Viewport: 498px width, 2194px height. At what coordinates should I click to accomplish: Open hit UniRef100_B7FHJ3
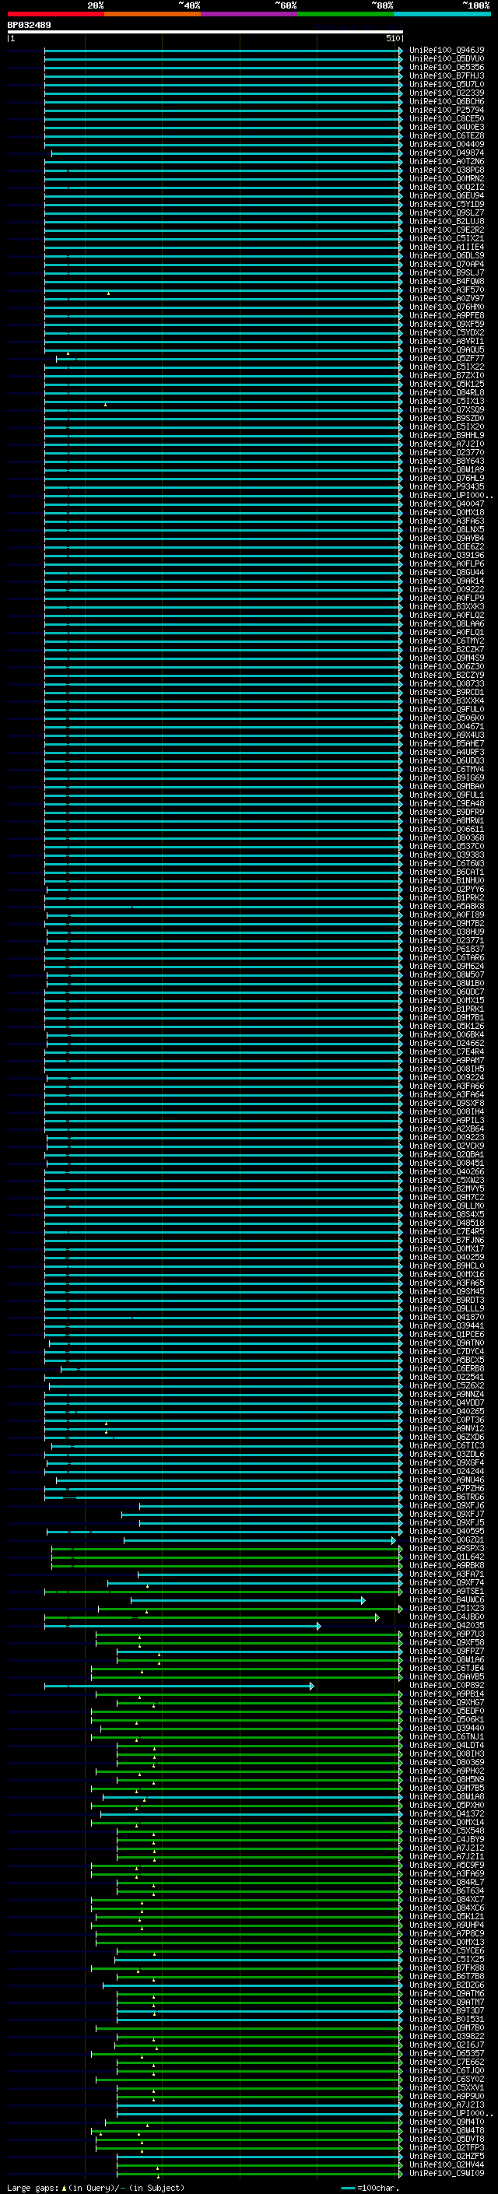(447, 75)
